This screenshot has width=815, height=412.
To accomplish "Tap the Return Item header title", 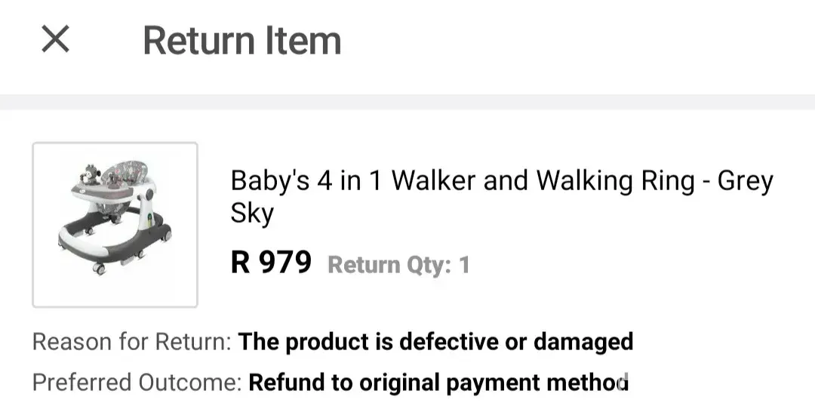I will (x=241, y=40).
